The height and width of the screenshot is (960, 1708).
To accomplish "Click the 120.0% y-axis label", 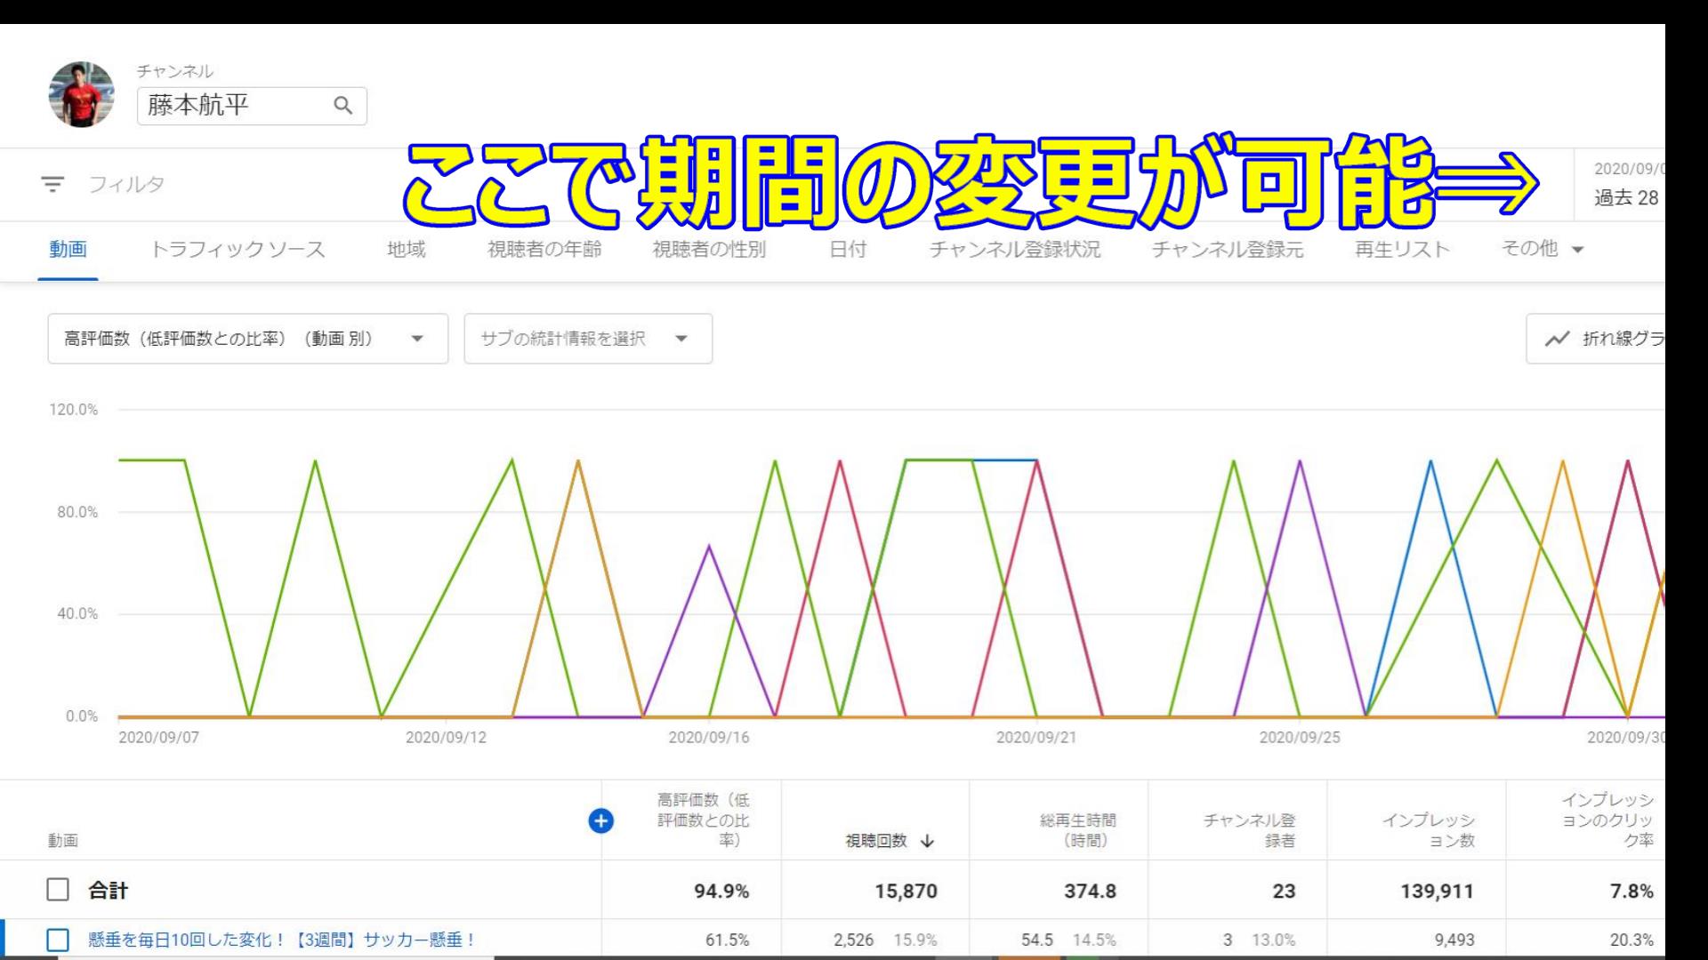I will tap(73, 410).
